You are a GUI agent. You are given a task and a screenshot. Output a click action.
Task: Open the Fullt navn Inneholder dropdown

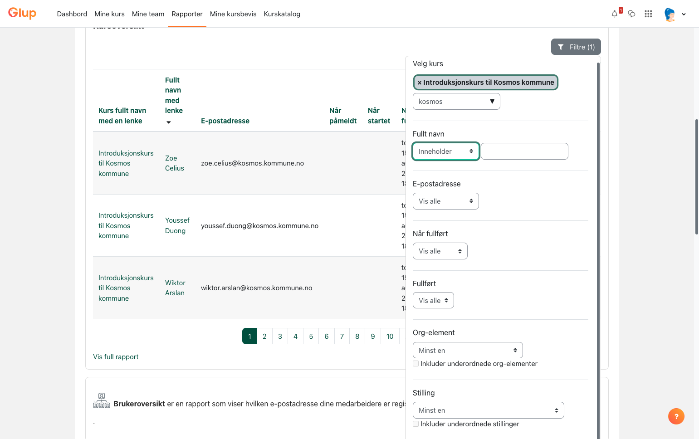pyautogui.click(x=445, y=151)
